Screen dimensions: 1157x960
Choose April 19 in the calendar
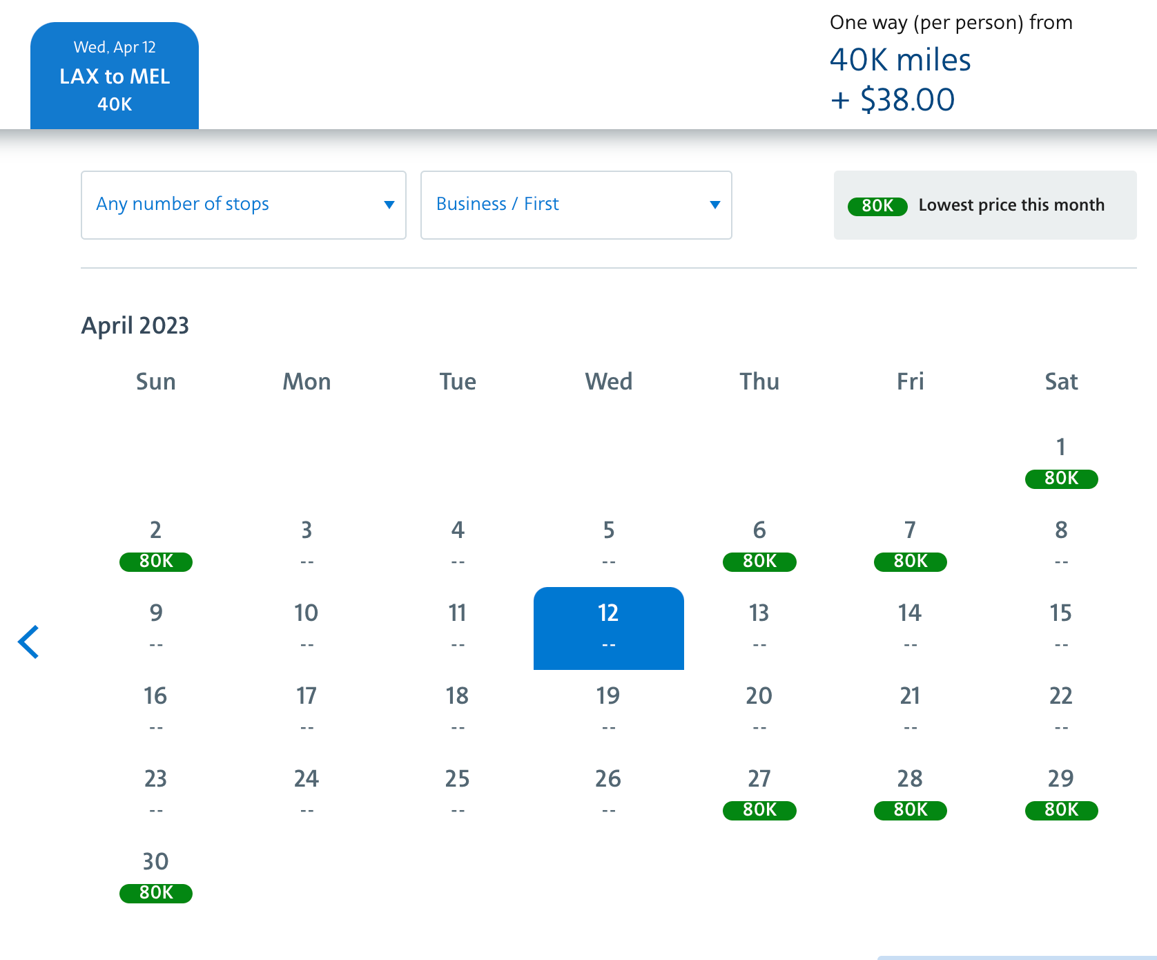(x=608, y=709)
